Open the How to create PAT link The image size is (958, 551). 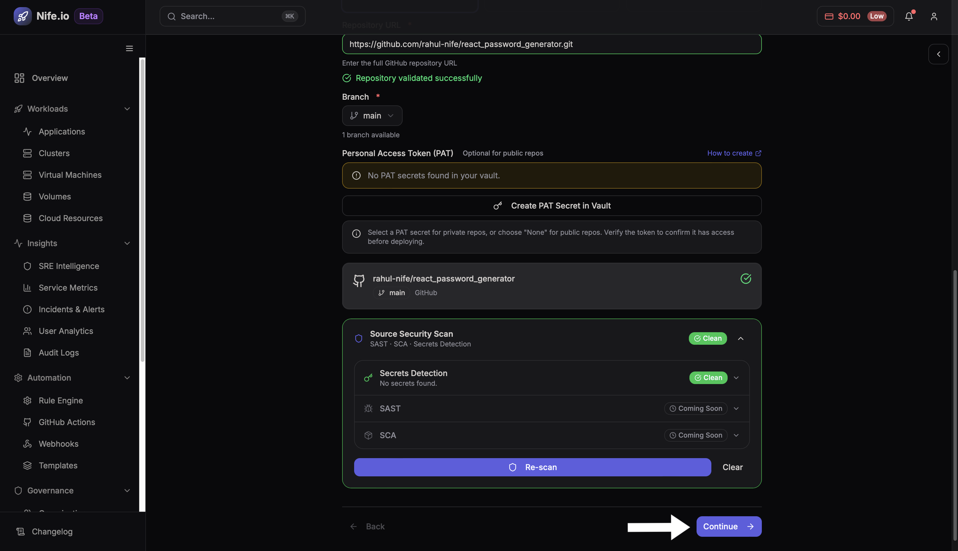[733, 153]
